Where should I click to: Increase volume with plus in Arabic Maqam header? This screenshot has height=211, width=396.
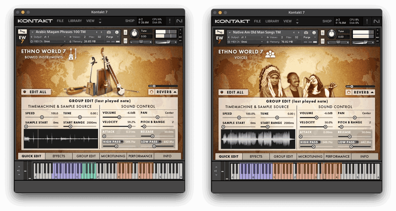176,42
